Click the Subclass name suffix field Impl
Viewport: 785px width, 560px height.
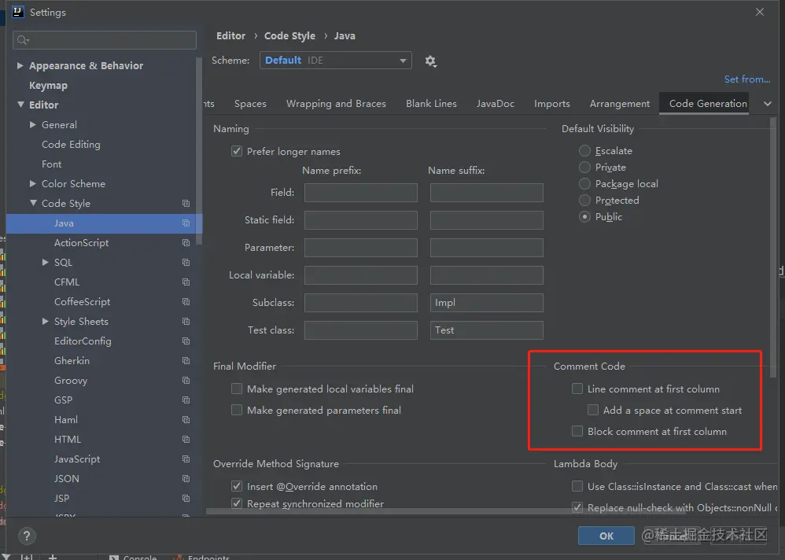487,303
